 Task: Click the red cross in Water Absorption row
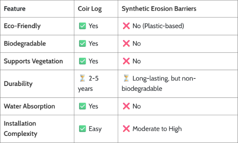126,106
